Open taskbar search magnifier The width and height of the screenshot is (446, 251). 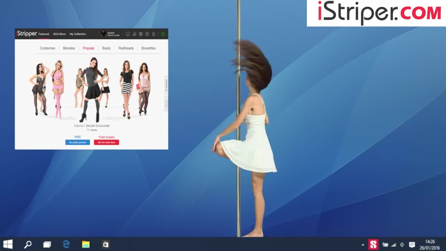click(x=28, y=244)
